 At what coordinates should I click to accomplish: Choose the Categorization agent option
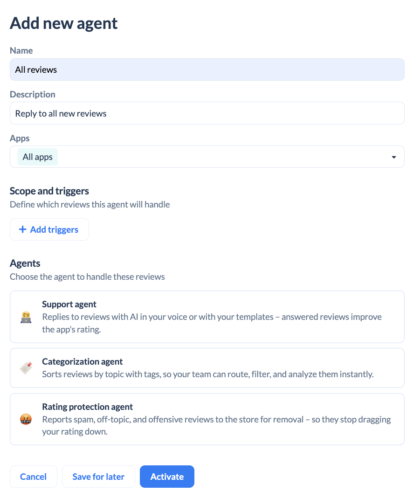(207, 368)
